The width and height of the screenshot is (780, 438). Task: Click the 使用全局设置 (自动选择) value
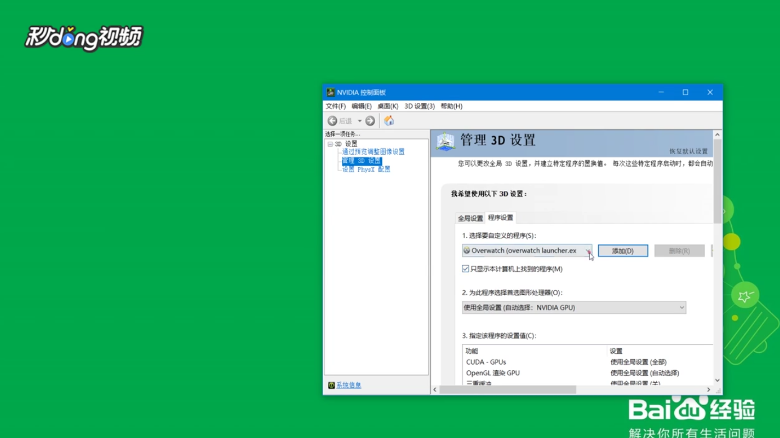point(645,373)
